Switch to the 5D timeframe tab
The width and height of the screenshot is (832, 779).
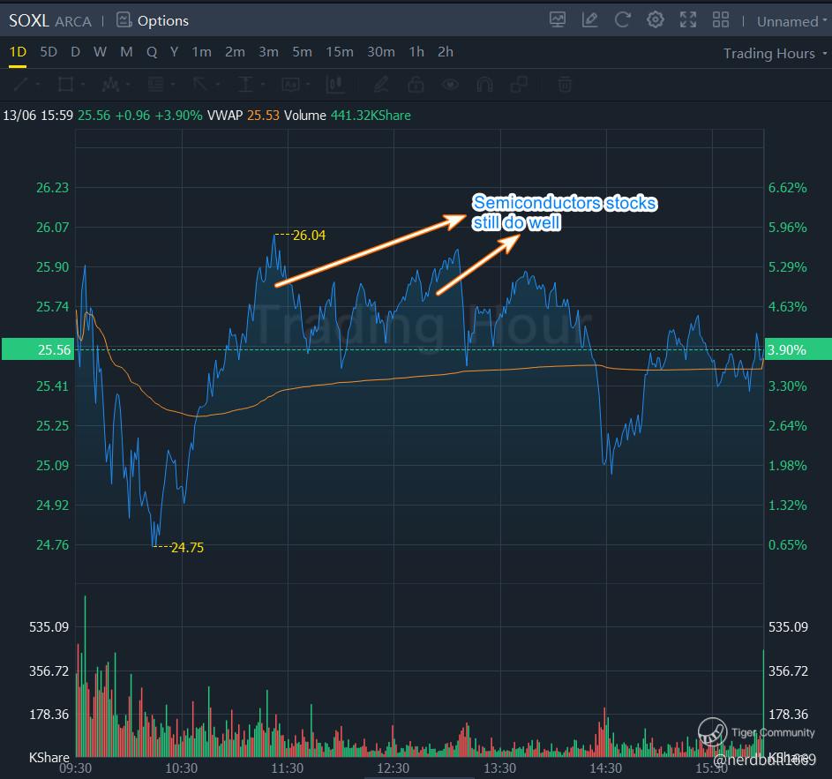(x=49, y=52)
